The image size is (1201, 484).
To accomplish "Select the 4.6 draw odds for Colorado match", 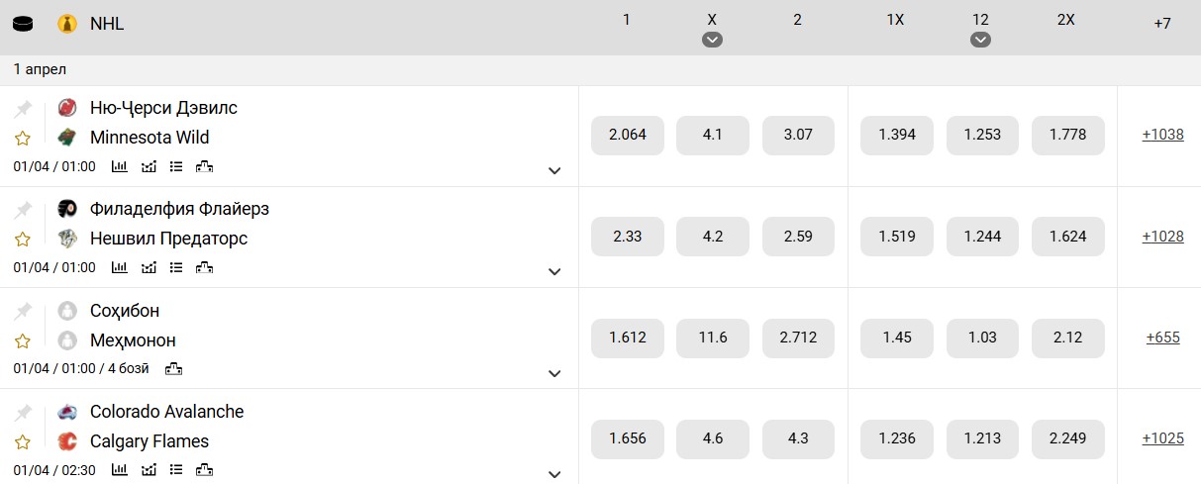I will tap(712, 439).
